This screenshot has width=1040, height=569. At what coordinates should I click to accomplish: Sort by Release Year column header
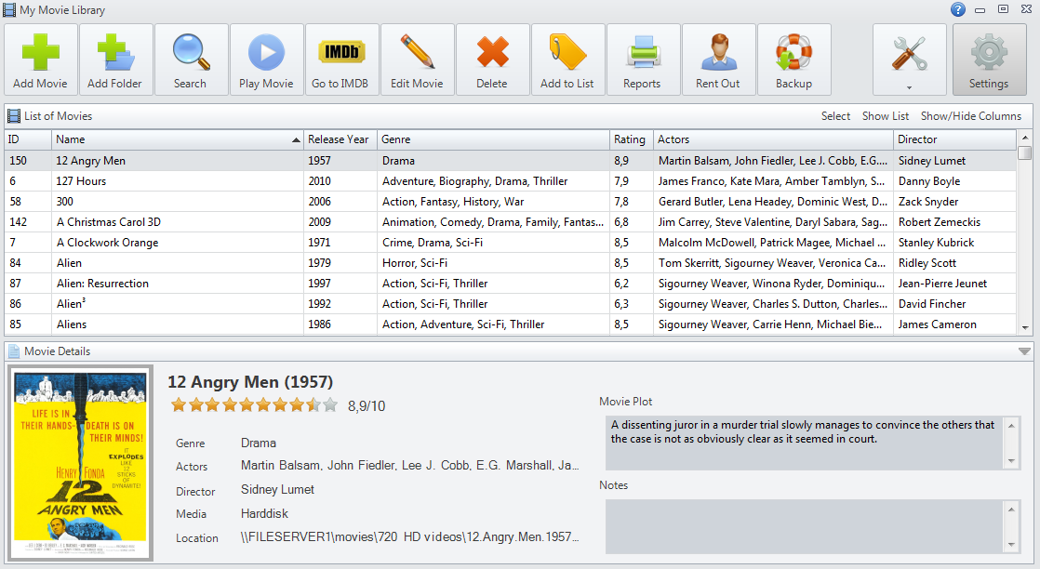[340, 139]
